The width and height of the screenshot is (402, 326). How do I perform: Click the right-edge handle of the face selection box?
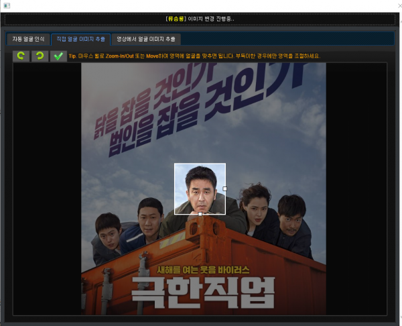[224, 188]
